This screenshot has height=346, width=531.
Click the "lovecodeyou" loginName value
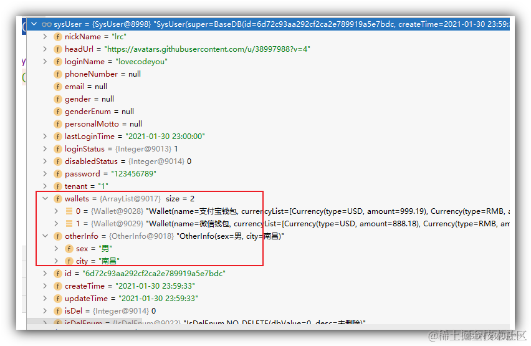(x=141, y=62)
